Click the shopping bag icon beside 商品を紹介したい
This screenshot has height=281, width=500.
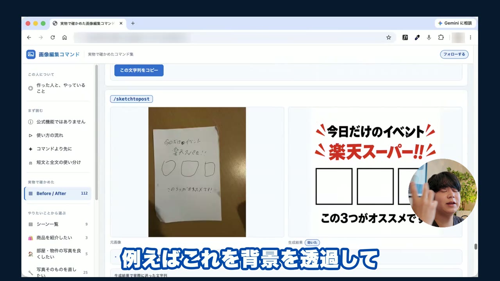(30, 238)
